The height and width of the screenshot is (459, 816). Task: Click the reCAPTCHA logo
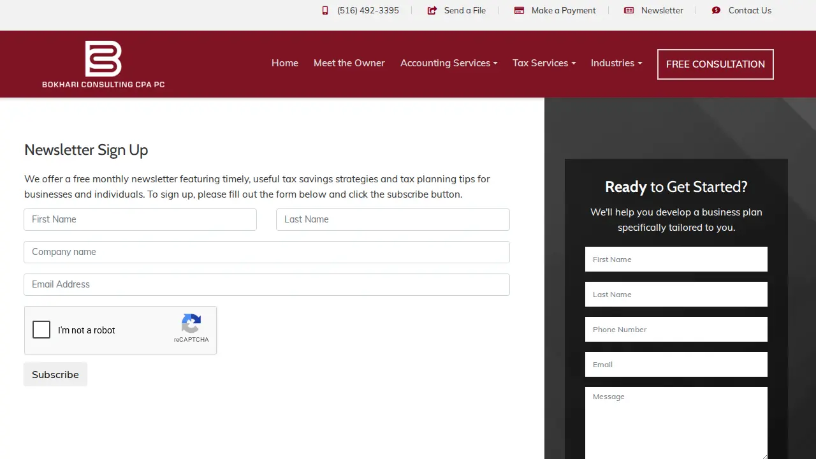coord(191,324)
